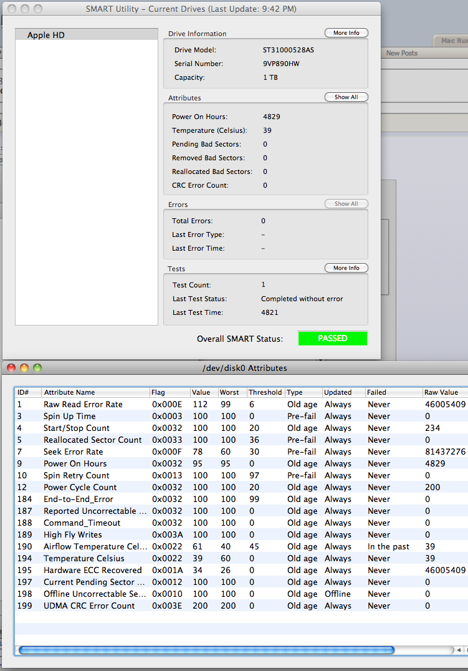Click the green PASSED status indicator
The image size is (468, 671).
pyautogui.click(x=332, y=339)
